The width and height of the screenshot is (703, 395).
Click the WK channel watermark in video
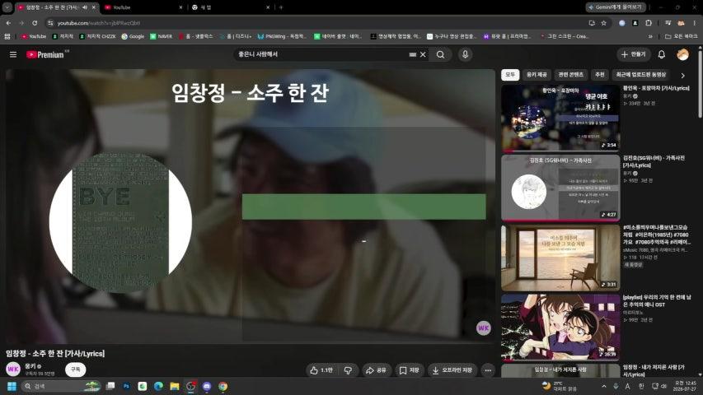click(x=483, y=328)
